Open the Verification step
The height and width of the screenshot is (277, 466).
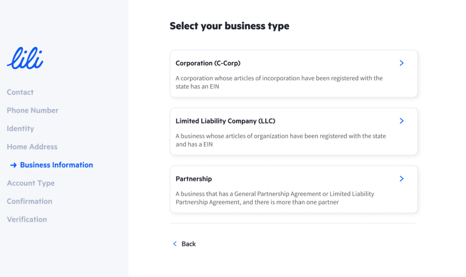point(27,220)
